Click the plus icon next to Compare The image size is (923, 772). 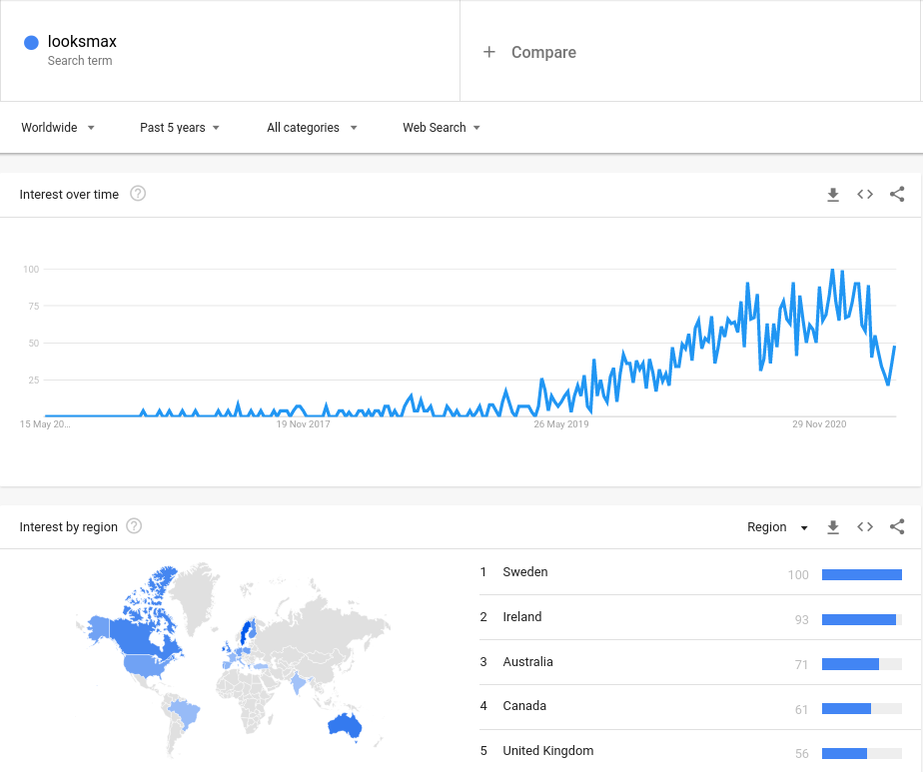tap(488, 52)
